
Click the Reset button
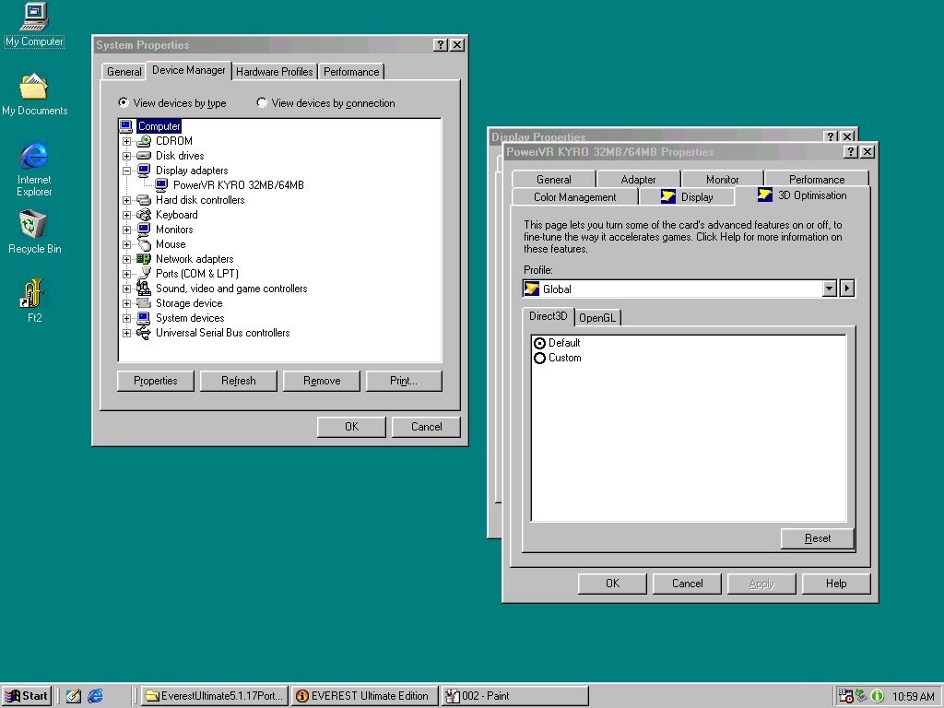(818, 538)
